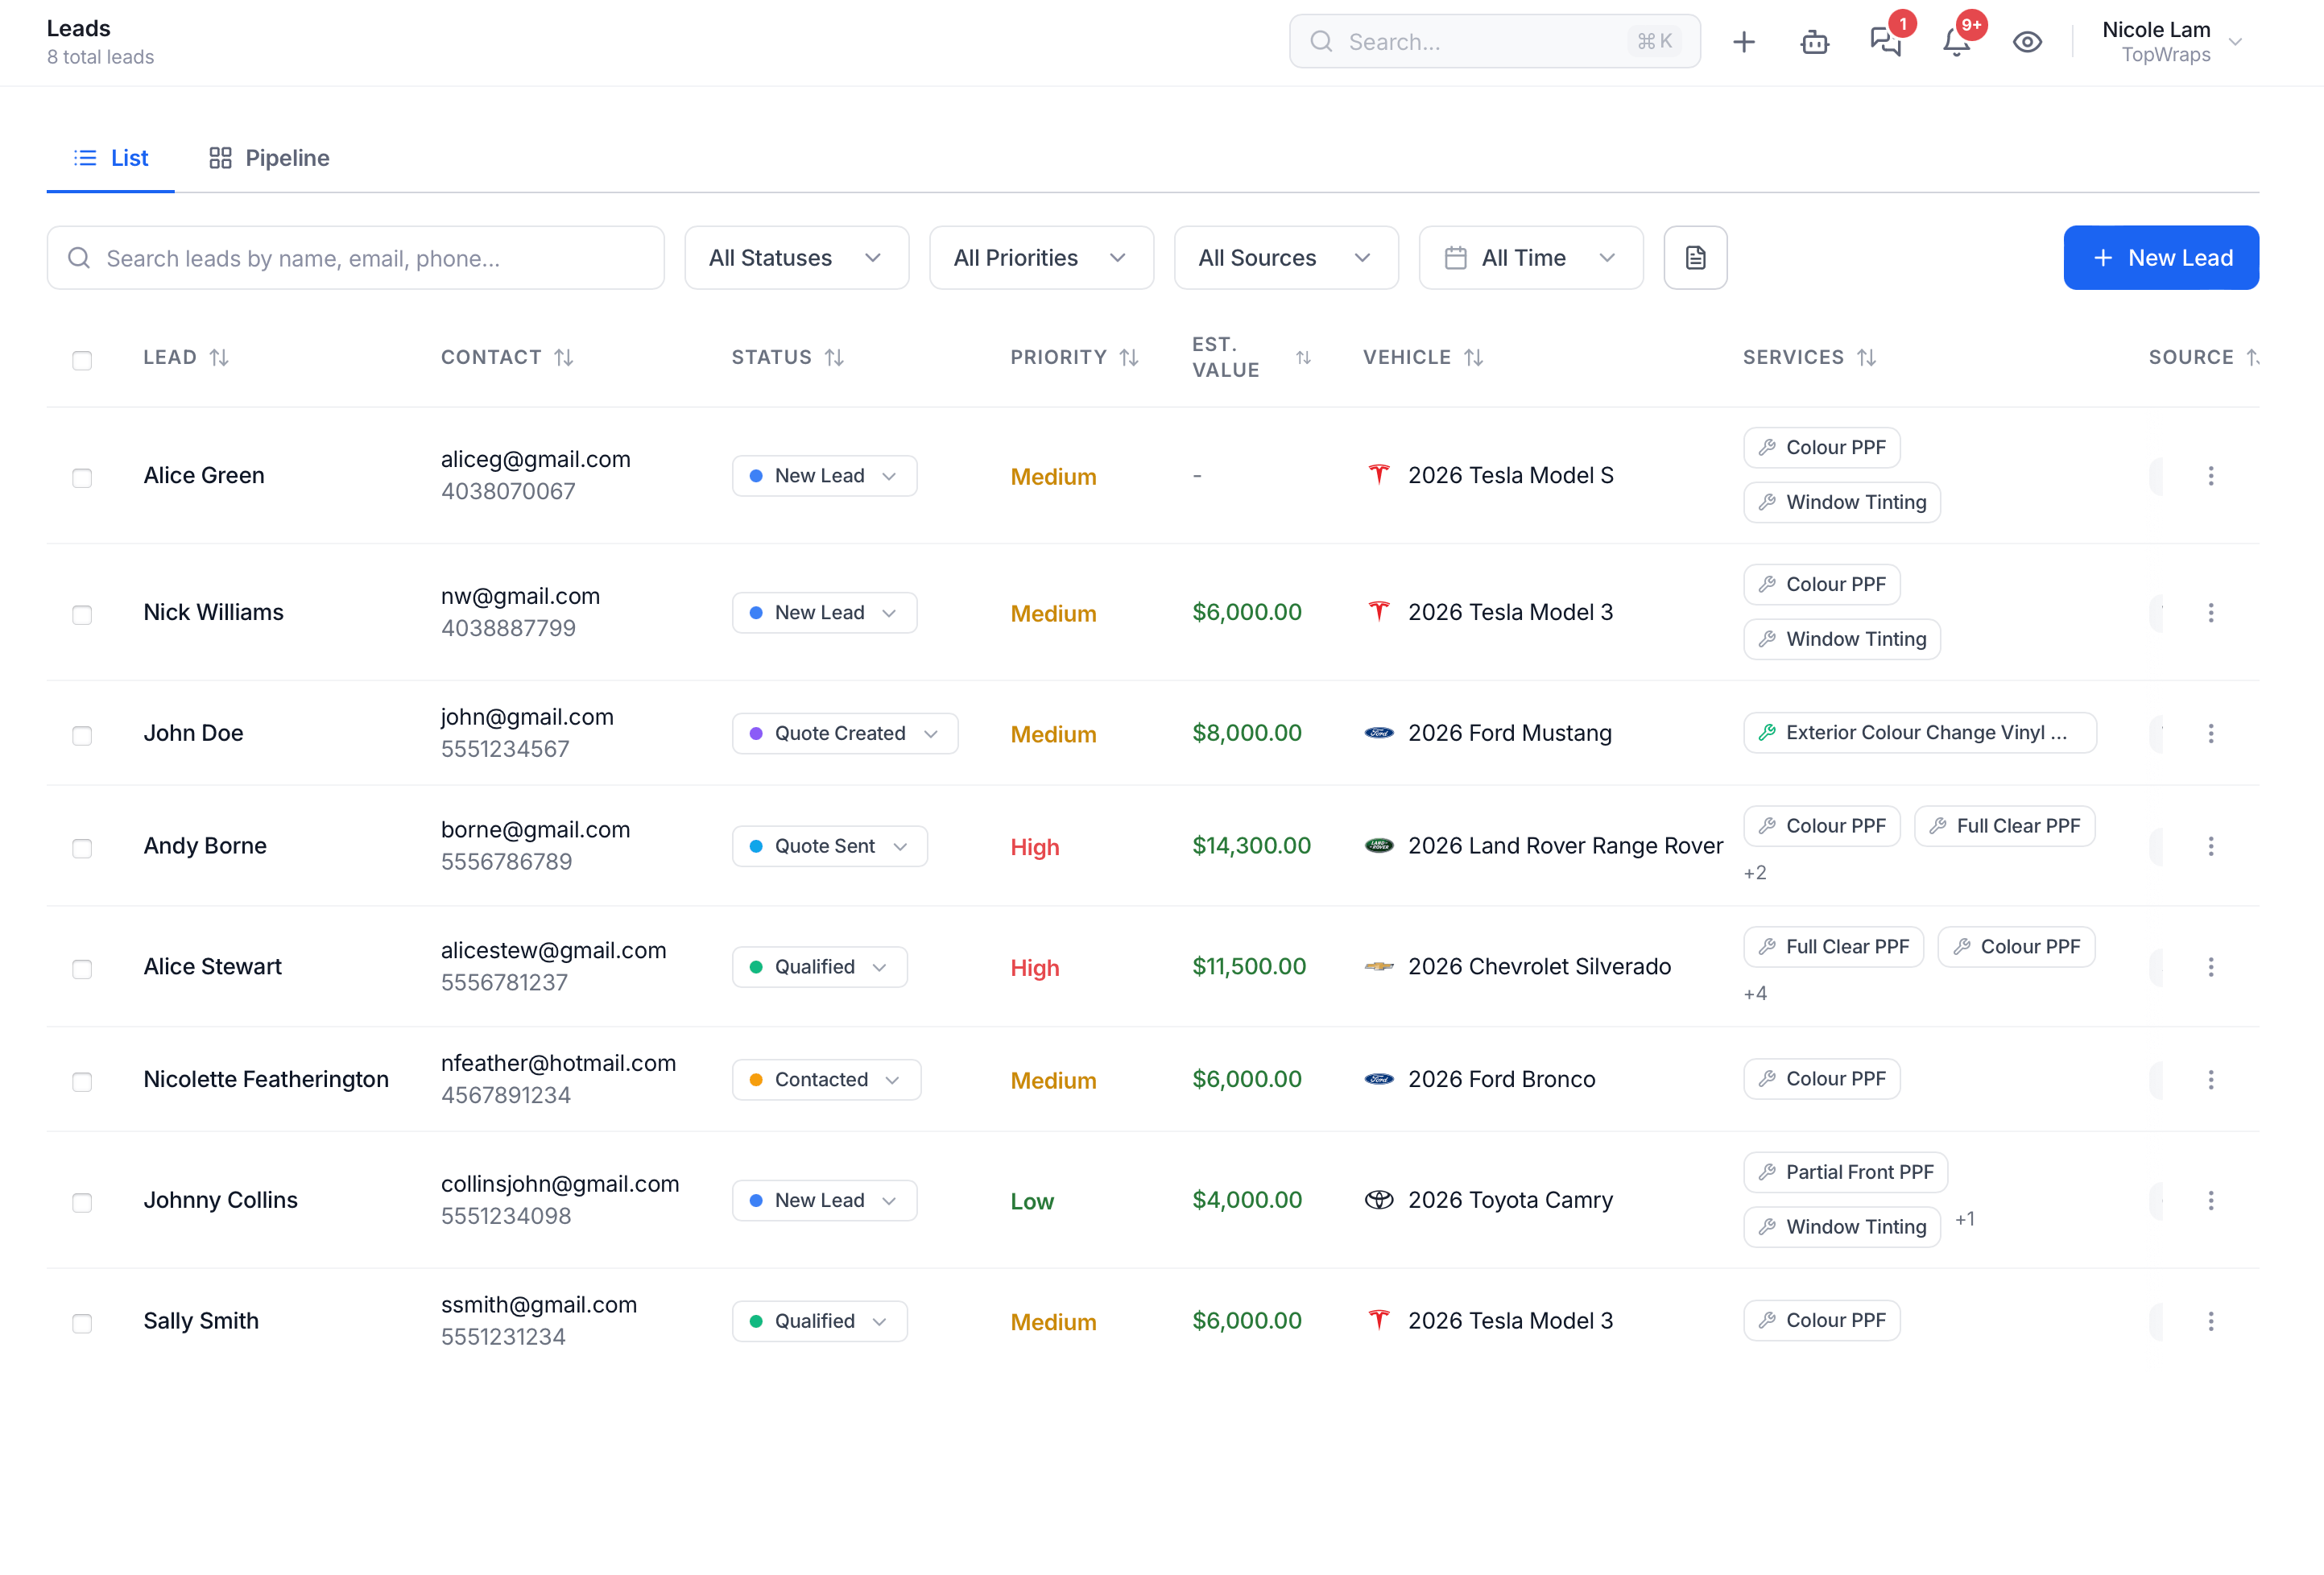Click Alice Stewart's High priority label
The image size is (2324, 1575).
[1035, 968]
